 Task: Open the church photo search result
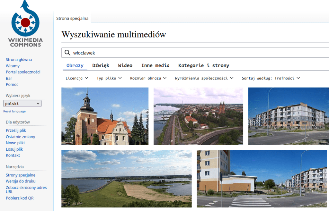tap(105, 116)
